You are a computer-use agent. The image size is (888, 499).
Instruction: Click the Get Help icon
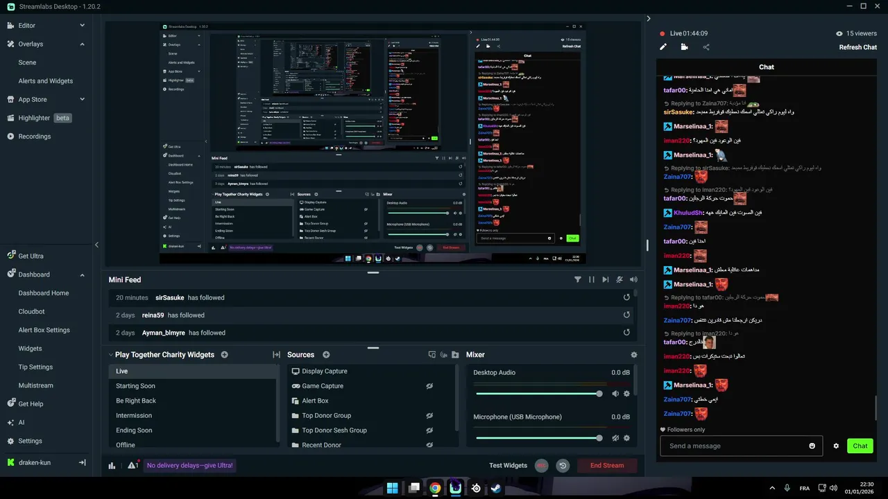pos(10,404)
